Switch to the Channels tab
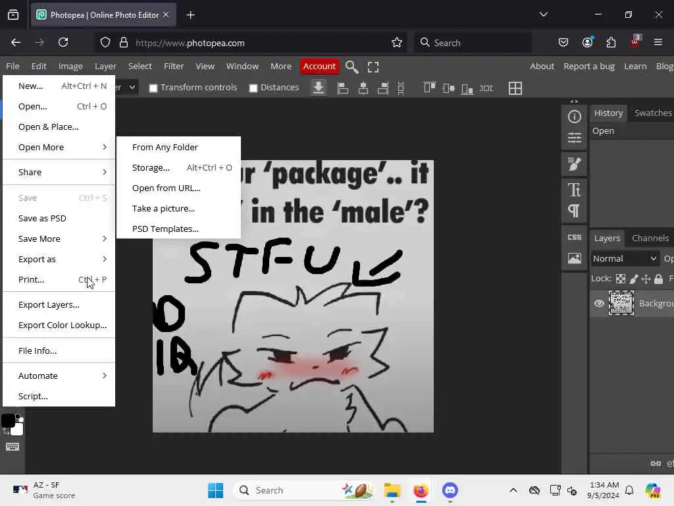Viewport: 674px width, 506px height. [650, 238]
